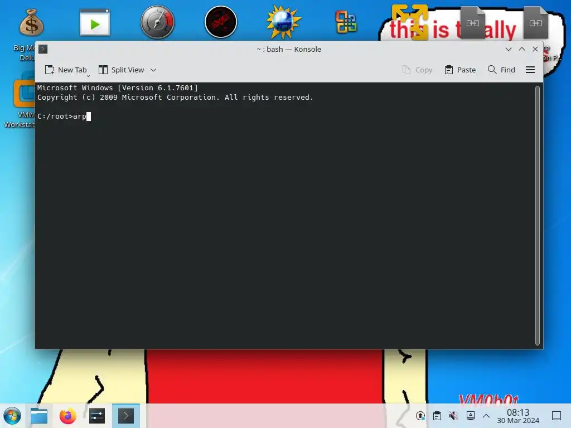
Task: Open the yellow arrows desktop icon
Action: (x=410, y=22)
